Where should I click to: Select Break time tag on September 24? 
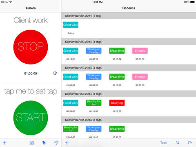tap(117, 77)
